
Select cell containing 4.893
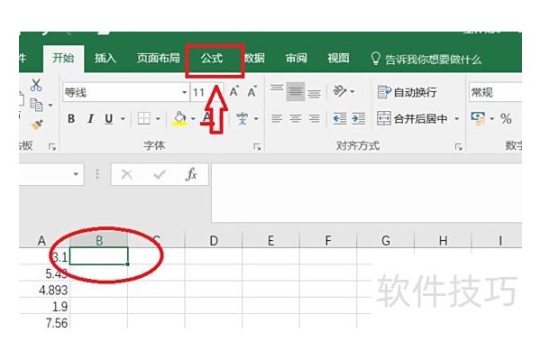[x=44, y=290]
